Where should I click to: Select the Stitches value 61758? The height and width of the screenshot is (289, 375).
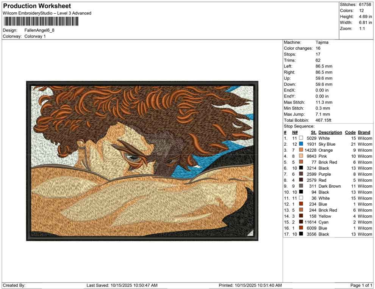coord(365,5)
